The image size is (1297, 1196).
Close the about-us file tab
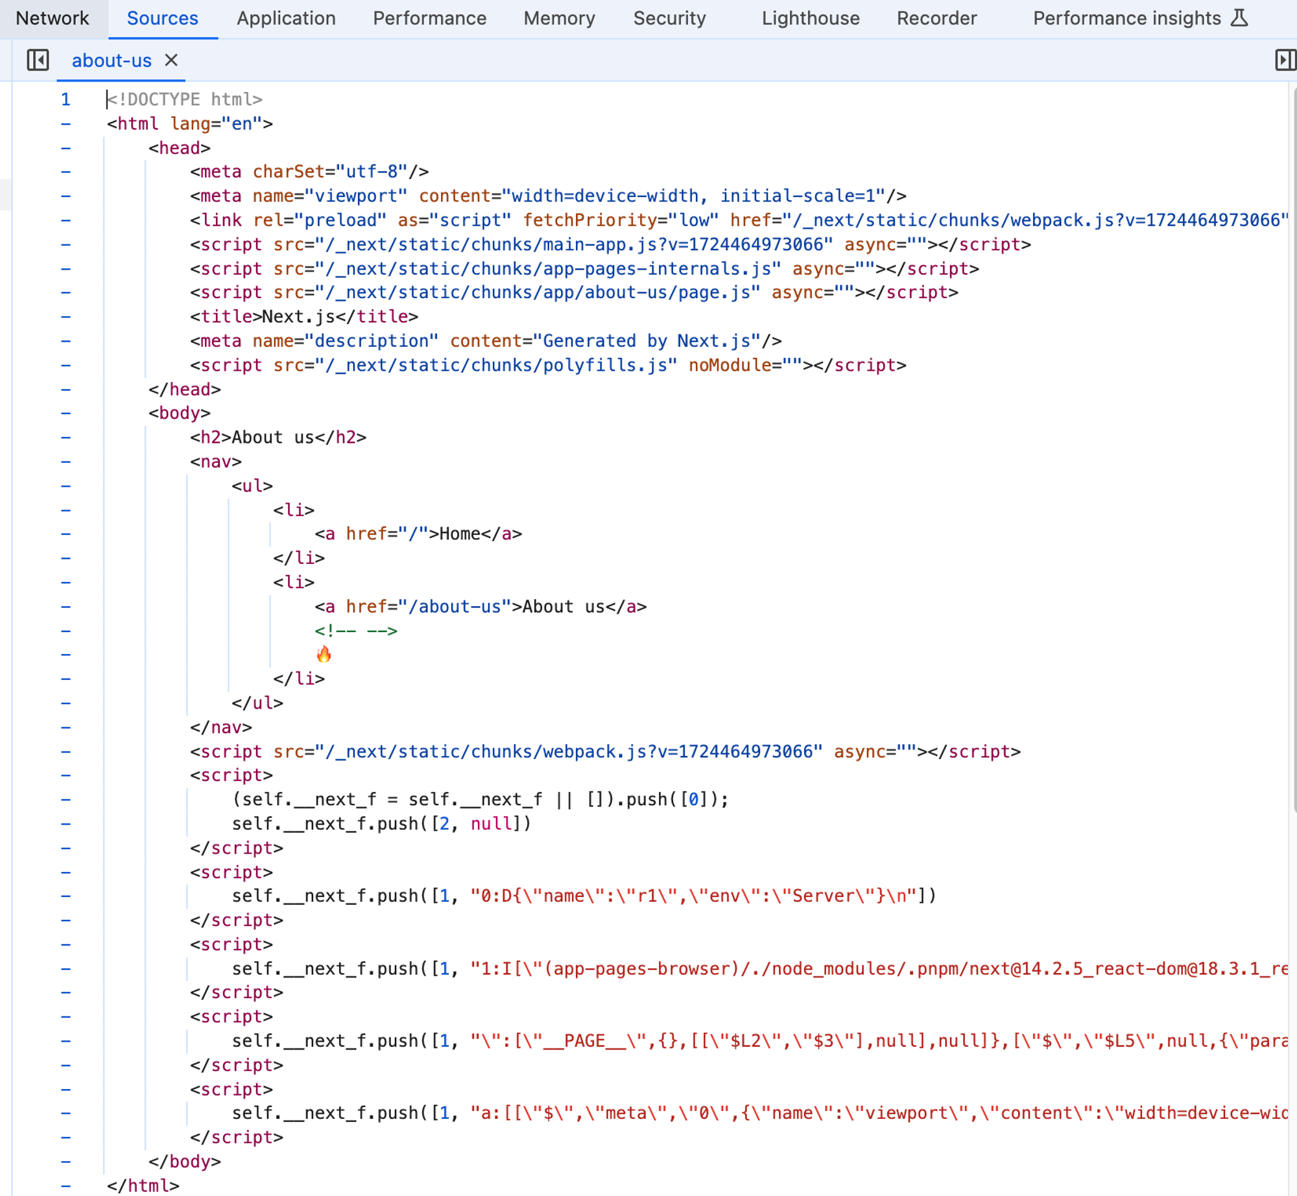[171, 60]
